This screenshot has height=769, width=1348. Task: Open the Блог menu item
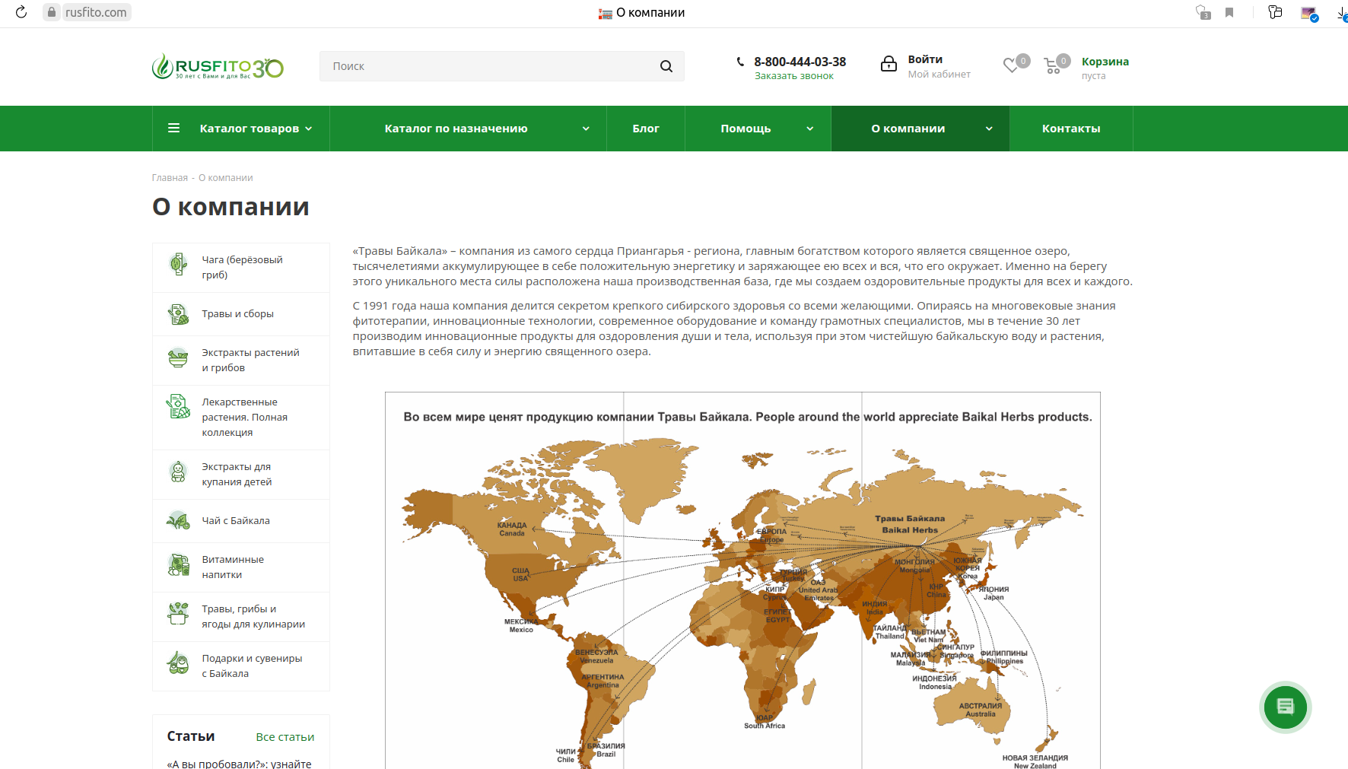(x=646, y=129)
